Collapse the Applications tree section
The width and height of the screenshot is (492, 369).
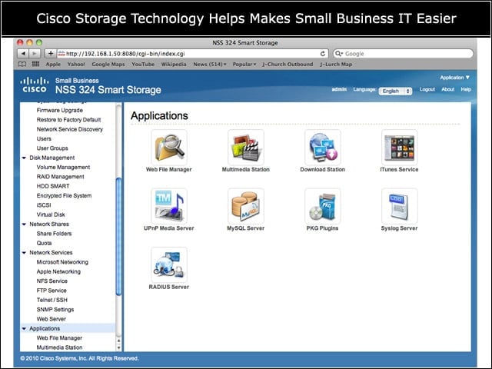(24, 328)
